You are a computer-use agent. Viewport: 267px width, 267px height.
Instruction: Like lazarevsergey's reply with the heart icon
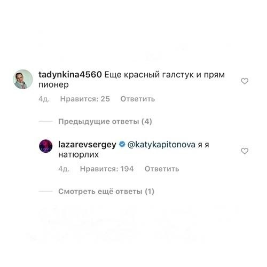click(245, 151)
